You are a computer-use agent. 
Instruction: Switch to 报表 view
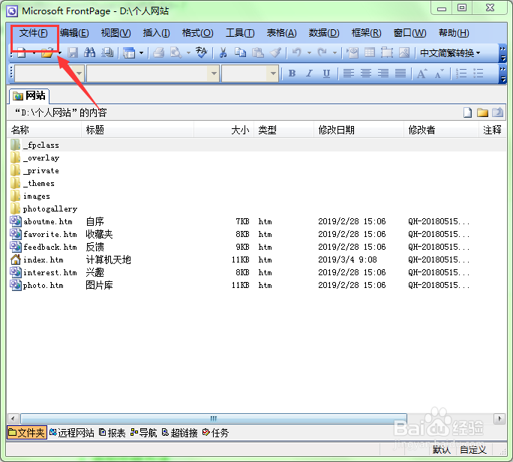pyautogui.click(x=112, y=433)
